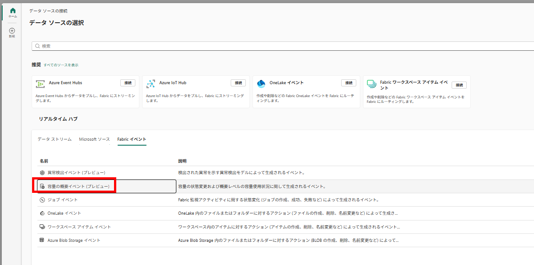Click the 容量の概要イベント description text
The height and width of the screenshot is (265, 534).
tap(253, 186)
